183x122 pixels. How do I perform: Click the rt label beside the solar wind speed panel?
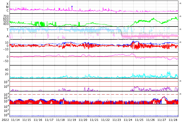click(x=180, y=16)
